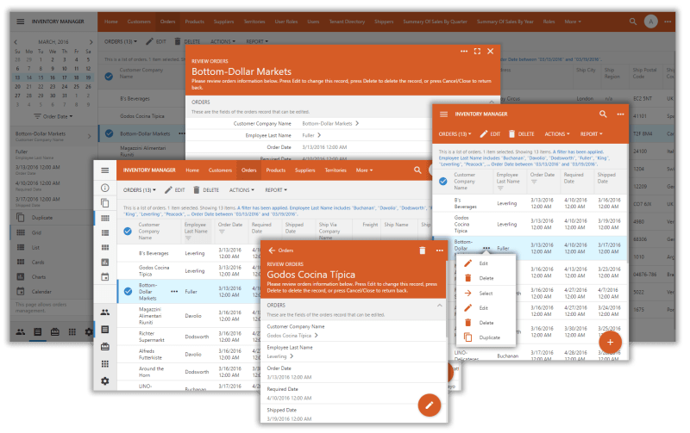Screen dimensions: 690x433
Task: Expand More menu in icon-sidebar window tabs
Action: click(364, 170)
